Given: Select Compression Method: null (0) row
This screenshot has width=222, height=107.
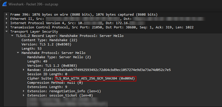Looking at the screenshot, I should 55,83.
